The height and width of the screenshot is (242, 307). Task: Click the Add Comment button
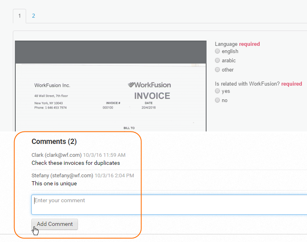pos(55,224)
